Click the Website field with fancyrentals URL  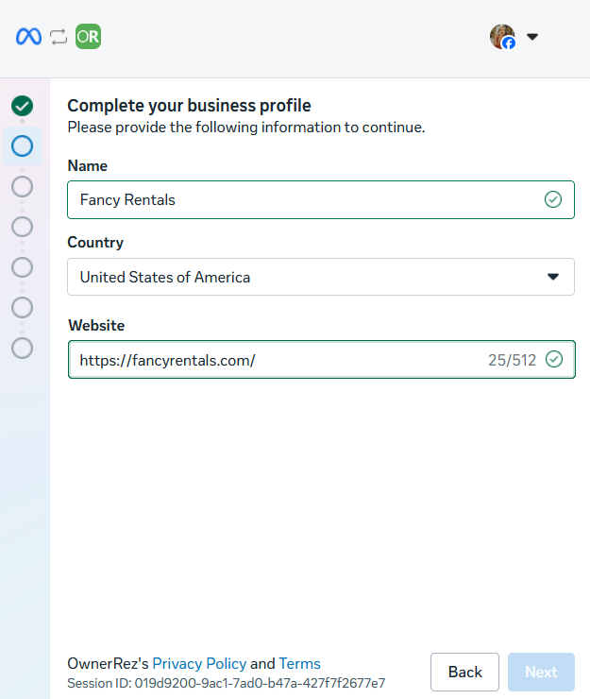[322, 360]
